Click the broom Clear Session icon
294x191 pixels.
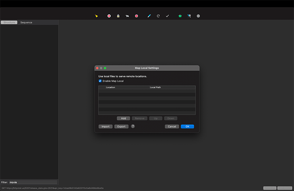click(97, 16)
